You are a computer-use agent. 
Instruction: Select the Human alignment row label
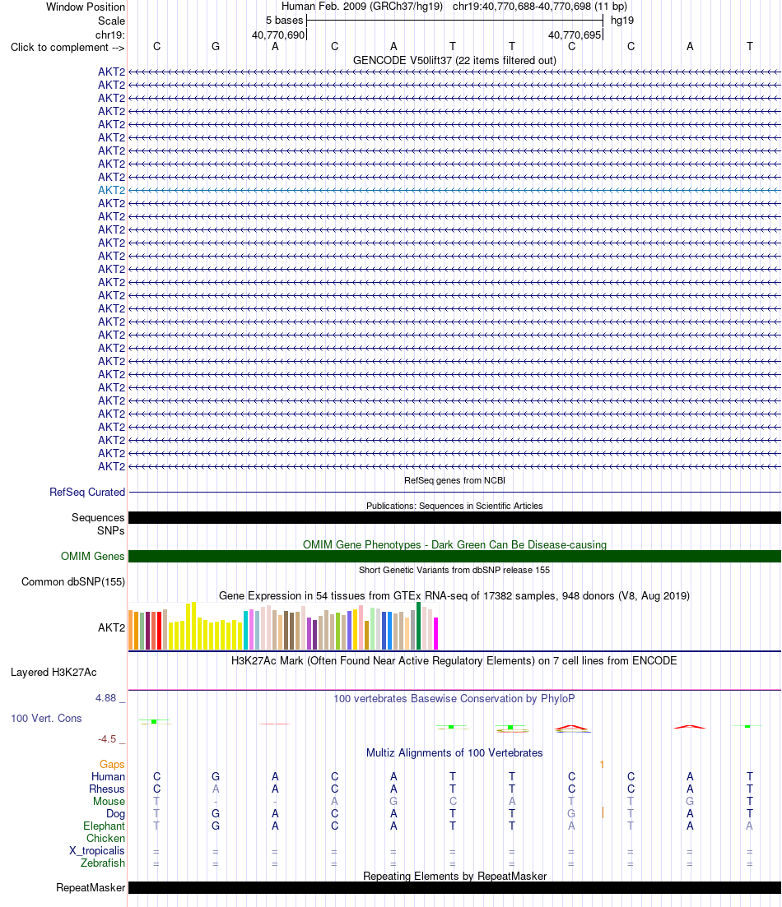(x=108, y=777)
